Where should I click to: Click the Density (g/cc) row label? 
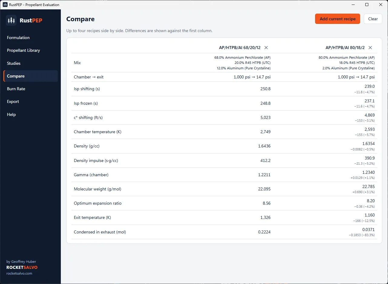click(x=87, y=146)
